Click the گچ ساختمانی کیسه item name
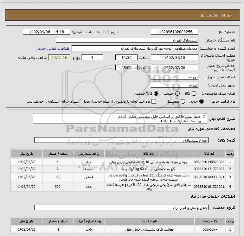Screen dimensions: 244x236 click(x=149, y=169)
